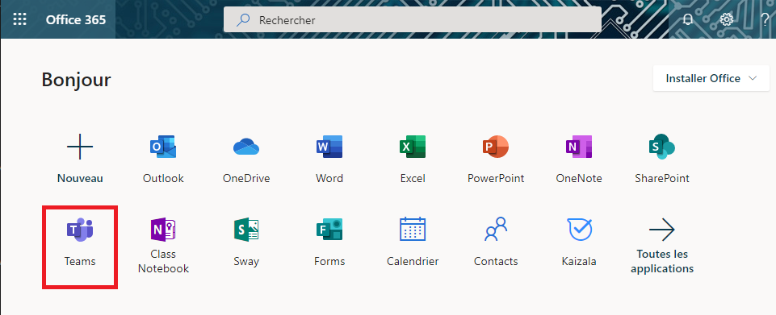The width and height of the screenshot is (776, 315).
Task: Launch the Outlook app icon
Action: pyautogui.click(x=163, y=147)
